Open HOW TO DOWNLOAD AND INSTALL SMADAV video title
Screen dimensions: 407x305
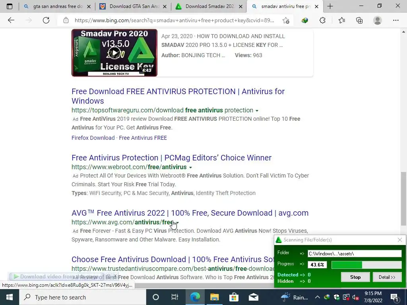coord(223,41)
